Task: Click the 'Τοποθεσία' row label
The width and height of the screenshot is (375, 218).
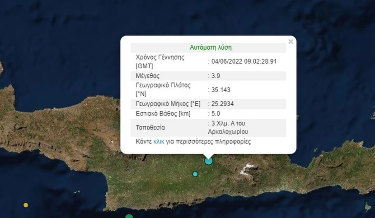Action: (x=150, y=127)
